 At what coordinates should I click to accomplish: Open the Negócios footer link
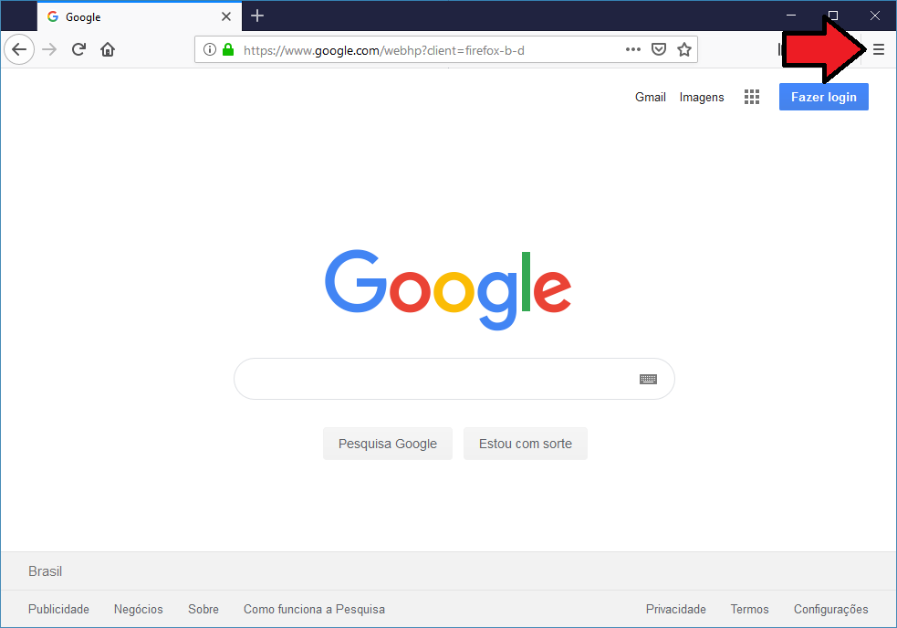click(x=139, y=609)
